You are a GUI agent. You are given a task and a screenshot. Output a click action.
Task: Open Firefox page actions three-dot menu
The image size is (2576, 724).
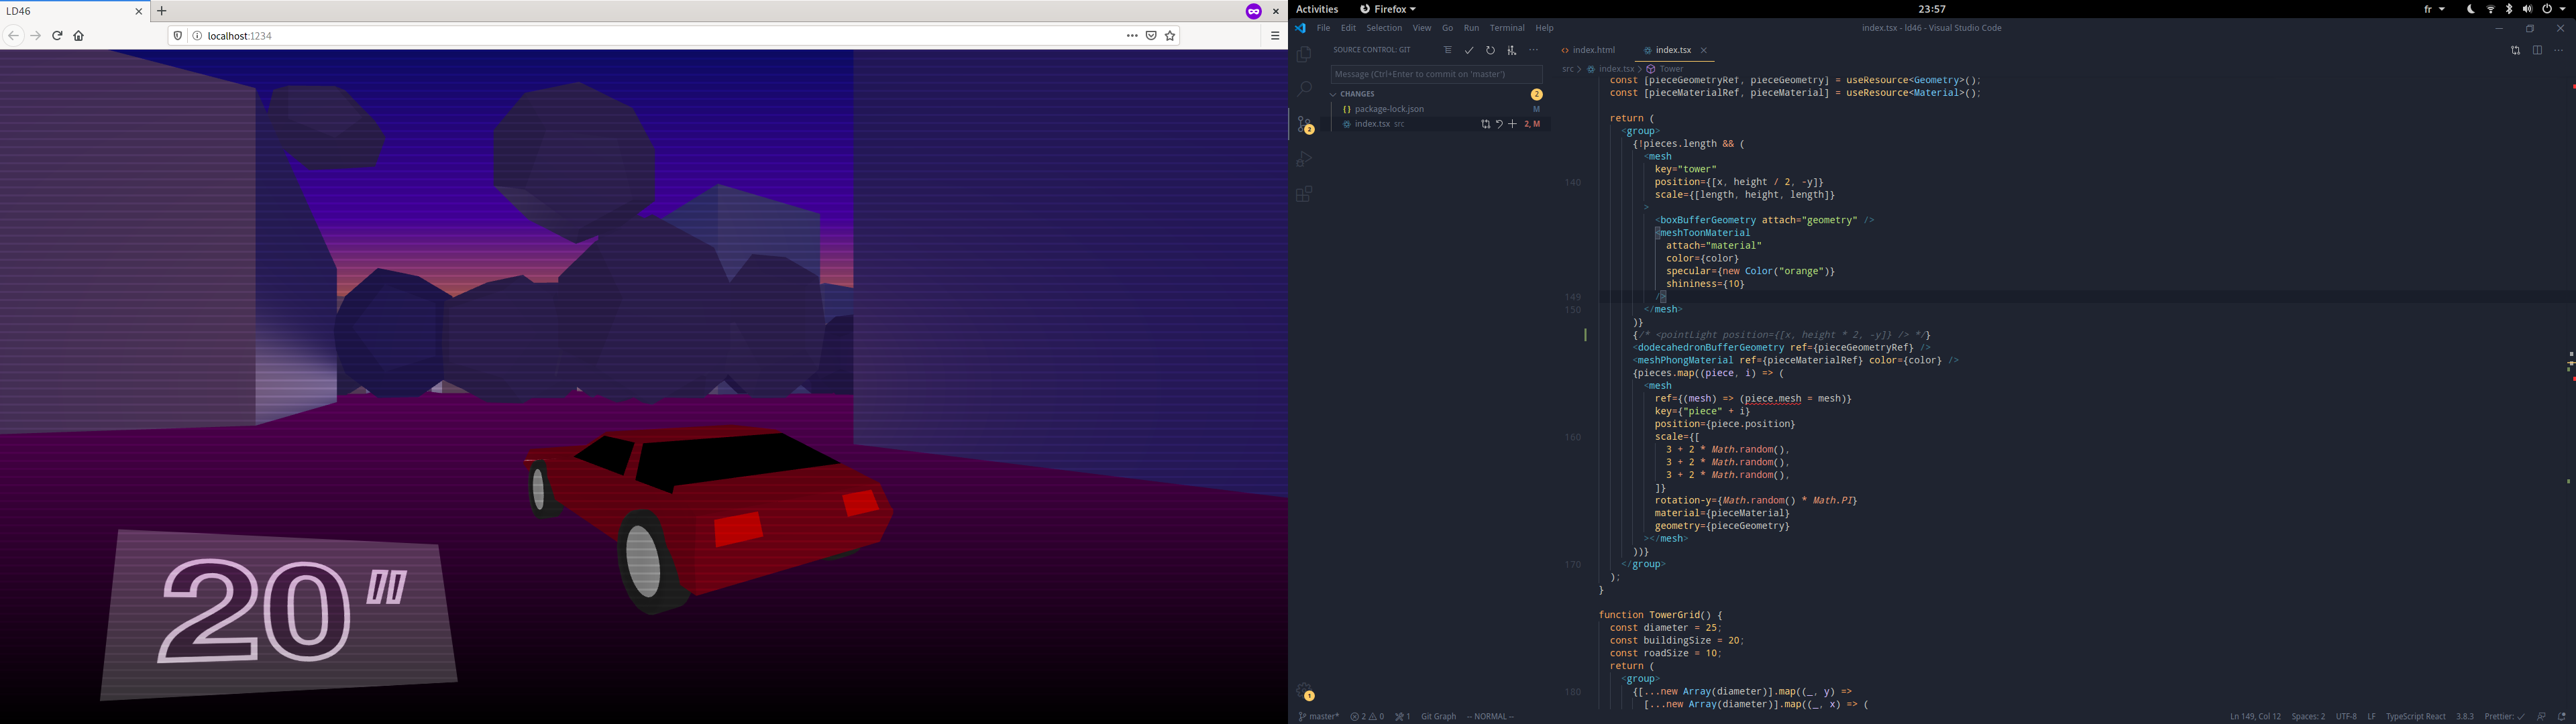point(1131,36)
